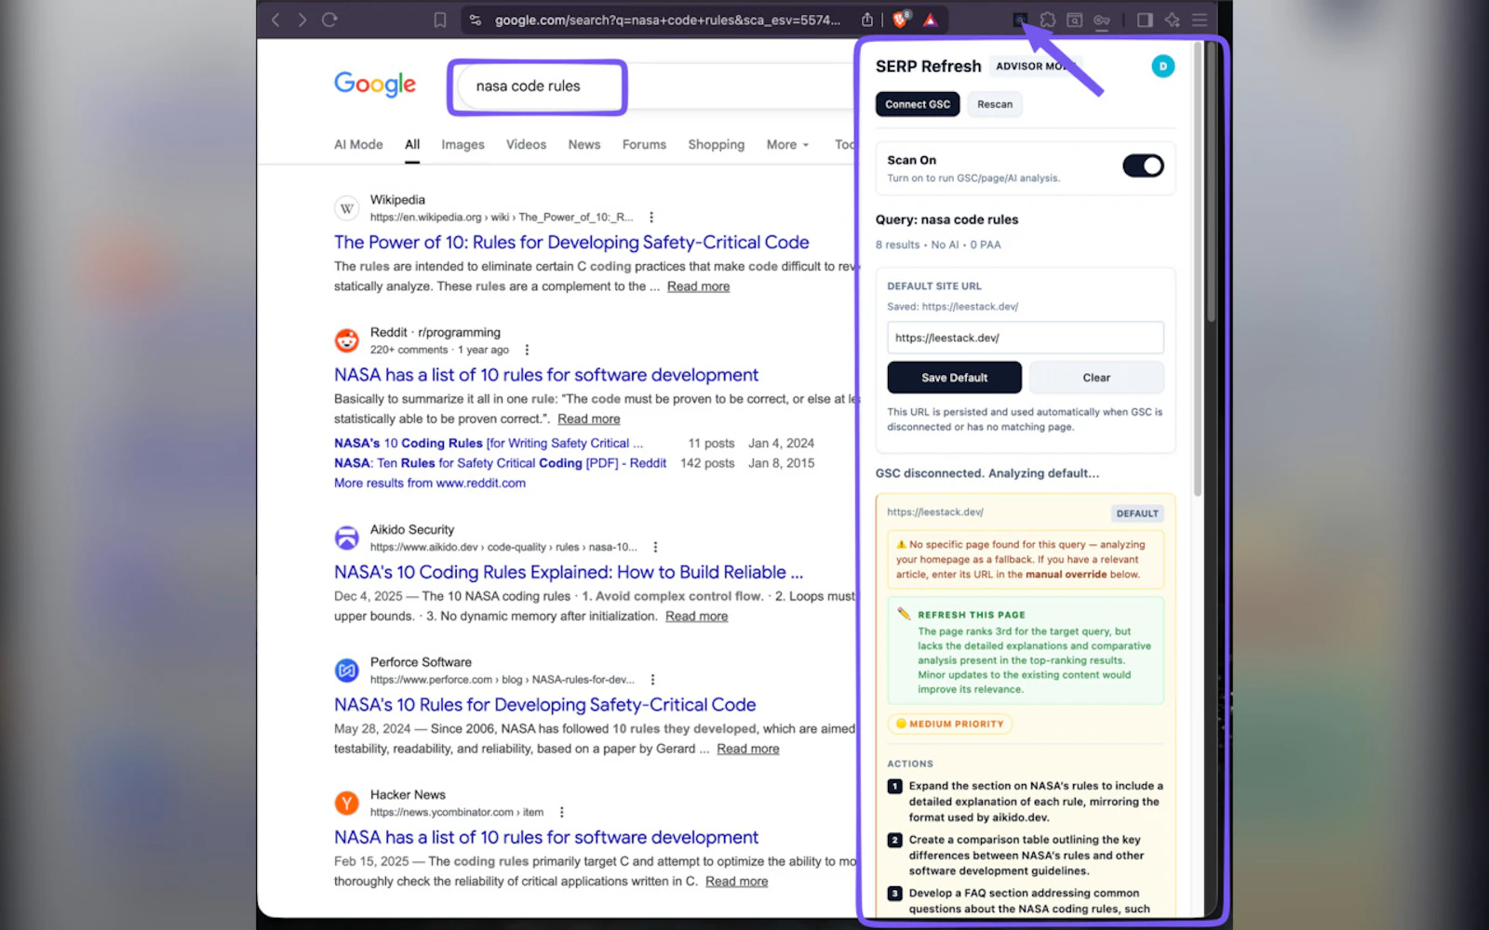
Task: Open options menu for Aikido Security result
Action: [x=655, y=547]
